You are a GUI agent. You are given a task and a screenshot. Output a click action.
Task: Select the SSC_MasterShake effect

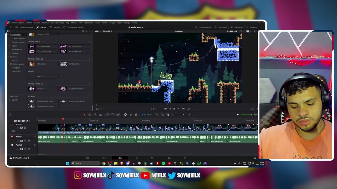point(43,46)
